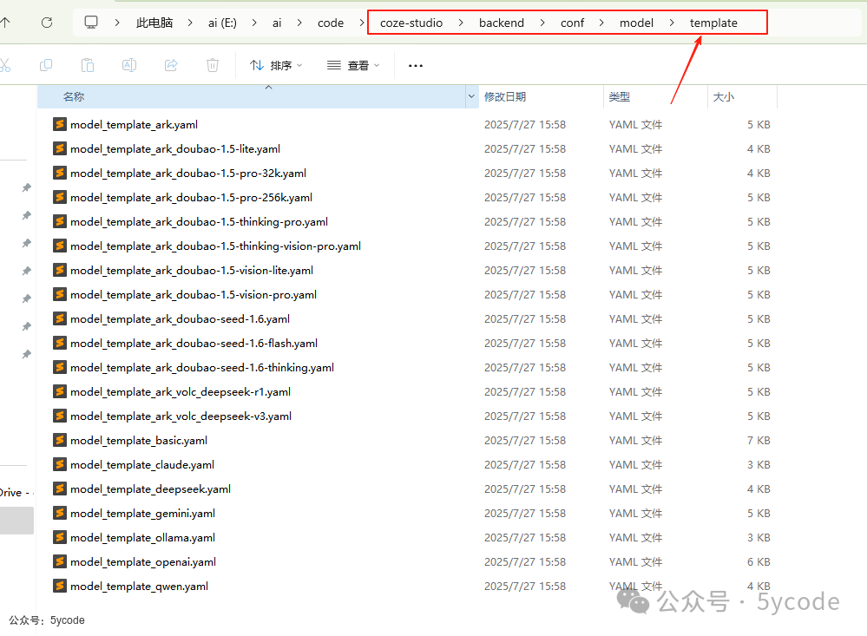Screen dimensions: 867x636
Task: Select the icon of model_template_ark_doubao-1.5-vision-lite.yaml
Action: [60, 270]
